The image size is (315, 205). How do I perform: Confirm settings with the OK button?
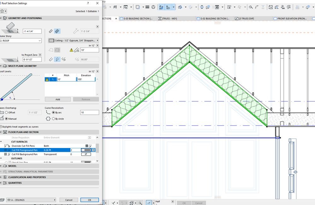[90, 200]
